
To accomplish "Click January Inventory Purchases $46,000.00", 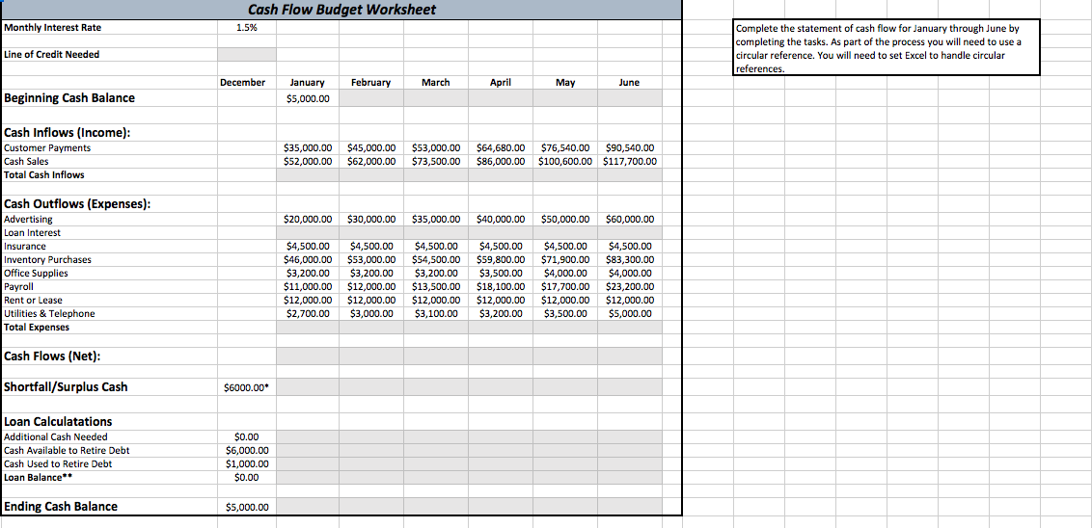I will coord(308,259).
